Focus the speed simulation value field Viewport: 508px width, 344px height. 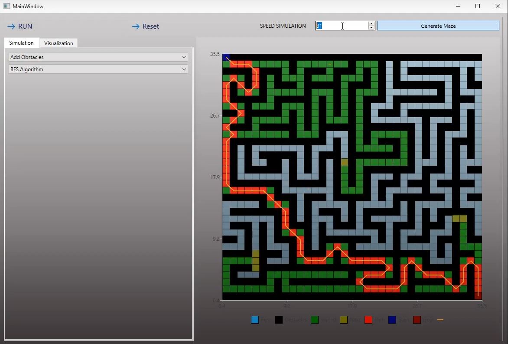tap(342, 26)
